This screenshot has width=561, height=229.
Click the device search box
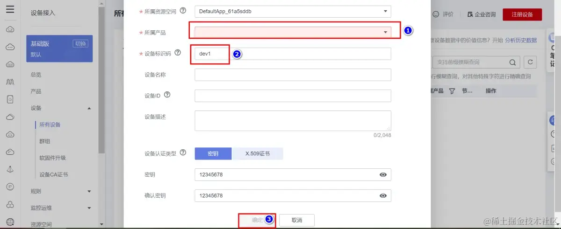pyautogui.click(x=475, y=62)
